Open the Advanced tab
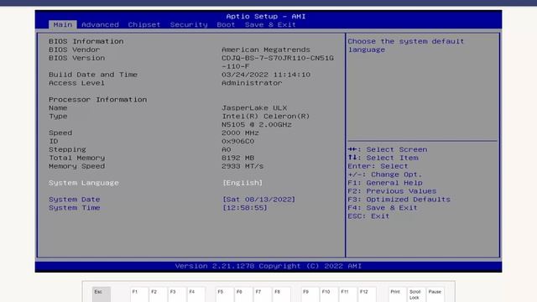Viewport: 537px width, 302px height. coord(100,24)
